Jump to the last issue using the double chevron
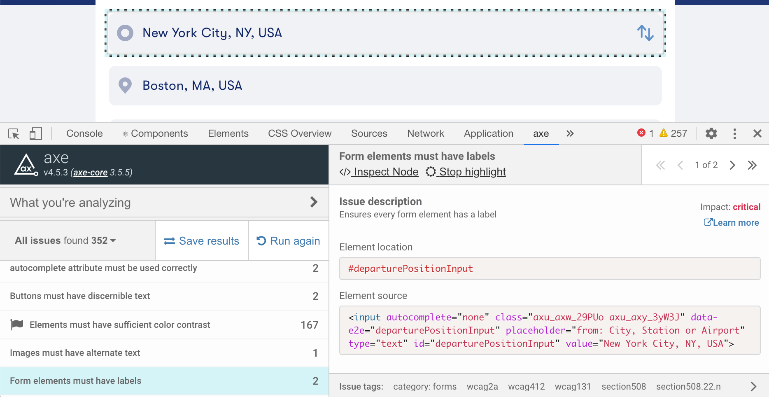 point(753,165)
